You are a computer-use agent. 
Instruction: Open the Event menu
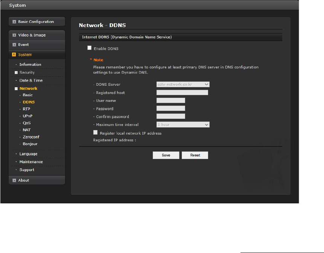pyautogui.click(x=37, y=45)
